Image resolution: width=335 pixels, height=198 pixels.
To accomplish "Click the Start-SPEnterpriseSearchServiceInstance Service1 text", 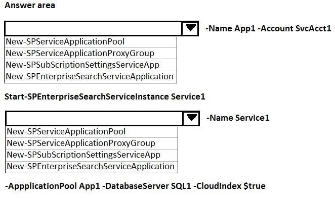I will tap(105, 96).
